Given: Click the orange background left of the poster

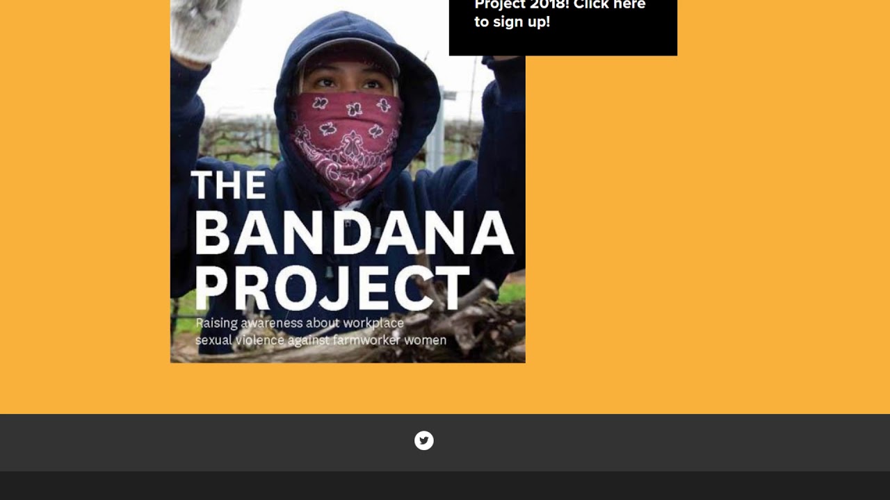Looking at the screenshot, I should [85, 207].
